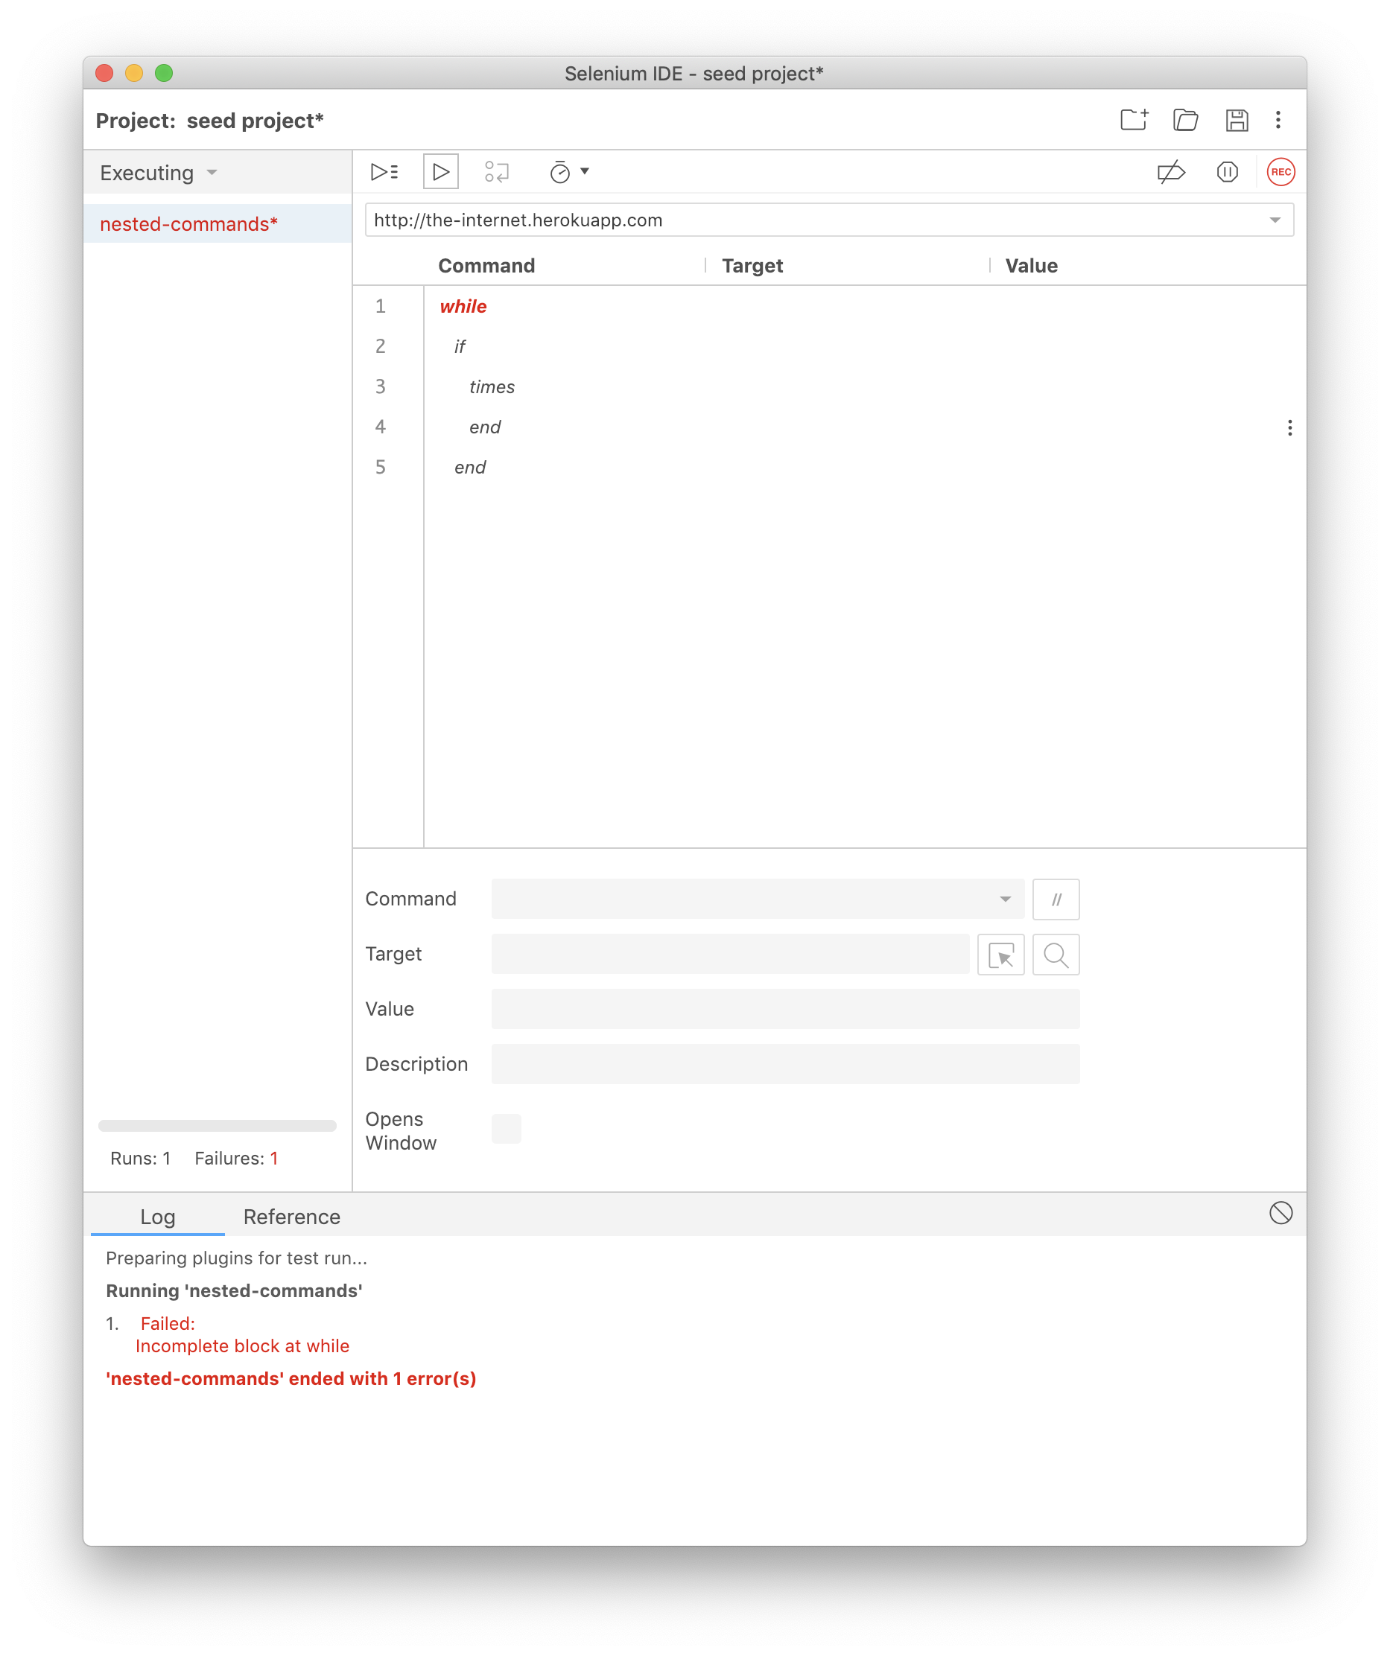Switch to the Reference tab
1390x1656 pixels.
coord(291,1217)
